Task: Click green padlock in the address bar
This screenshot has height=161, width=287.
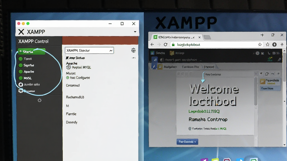Action: click(x=173, y=44)
